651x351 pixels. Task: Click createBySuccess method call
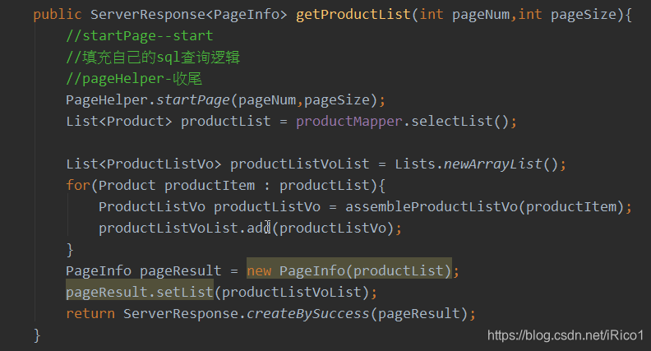click(307, 314)
